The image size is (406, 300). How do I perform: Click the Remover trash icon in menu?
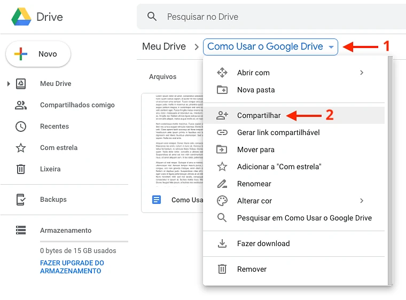tap(222, 269)
